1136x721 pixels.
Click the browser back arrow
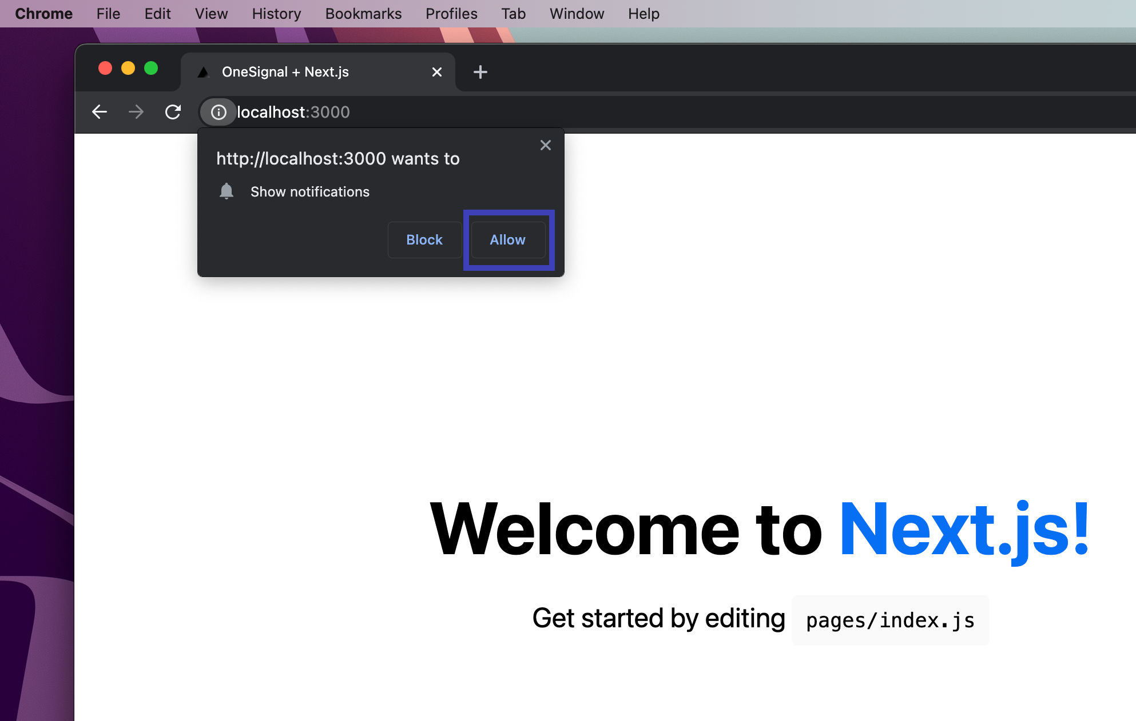pos(100,112)
